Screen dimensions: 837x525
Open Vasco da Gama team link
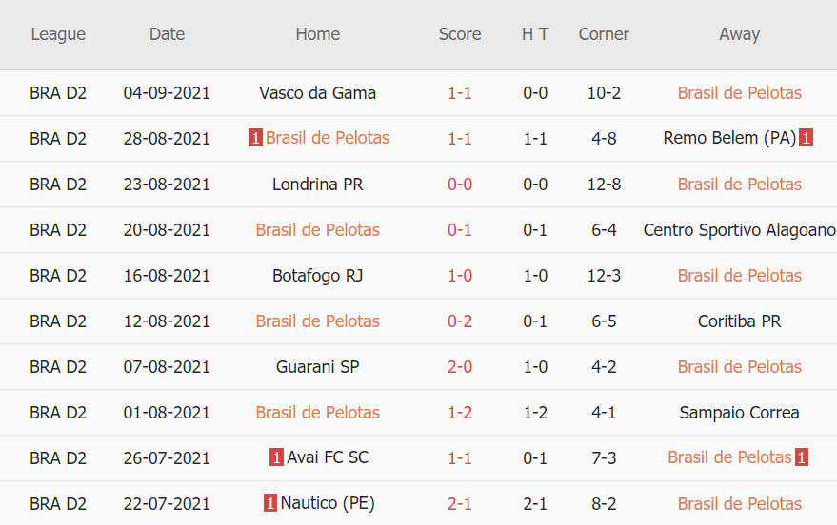pyautogui.click(x=317, y=93)
